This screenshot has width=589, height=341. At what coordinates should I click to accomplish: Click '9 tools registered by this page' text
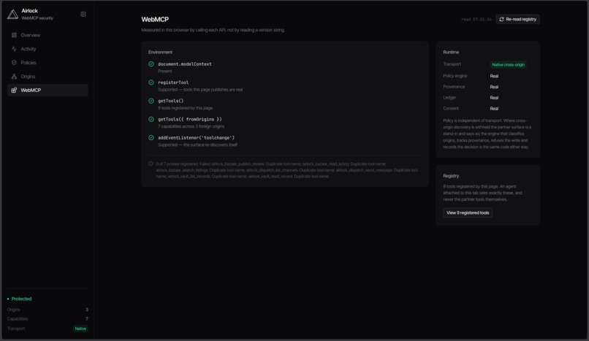[185, 108]
